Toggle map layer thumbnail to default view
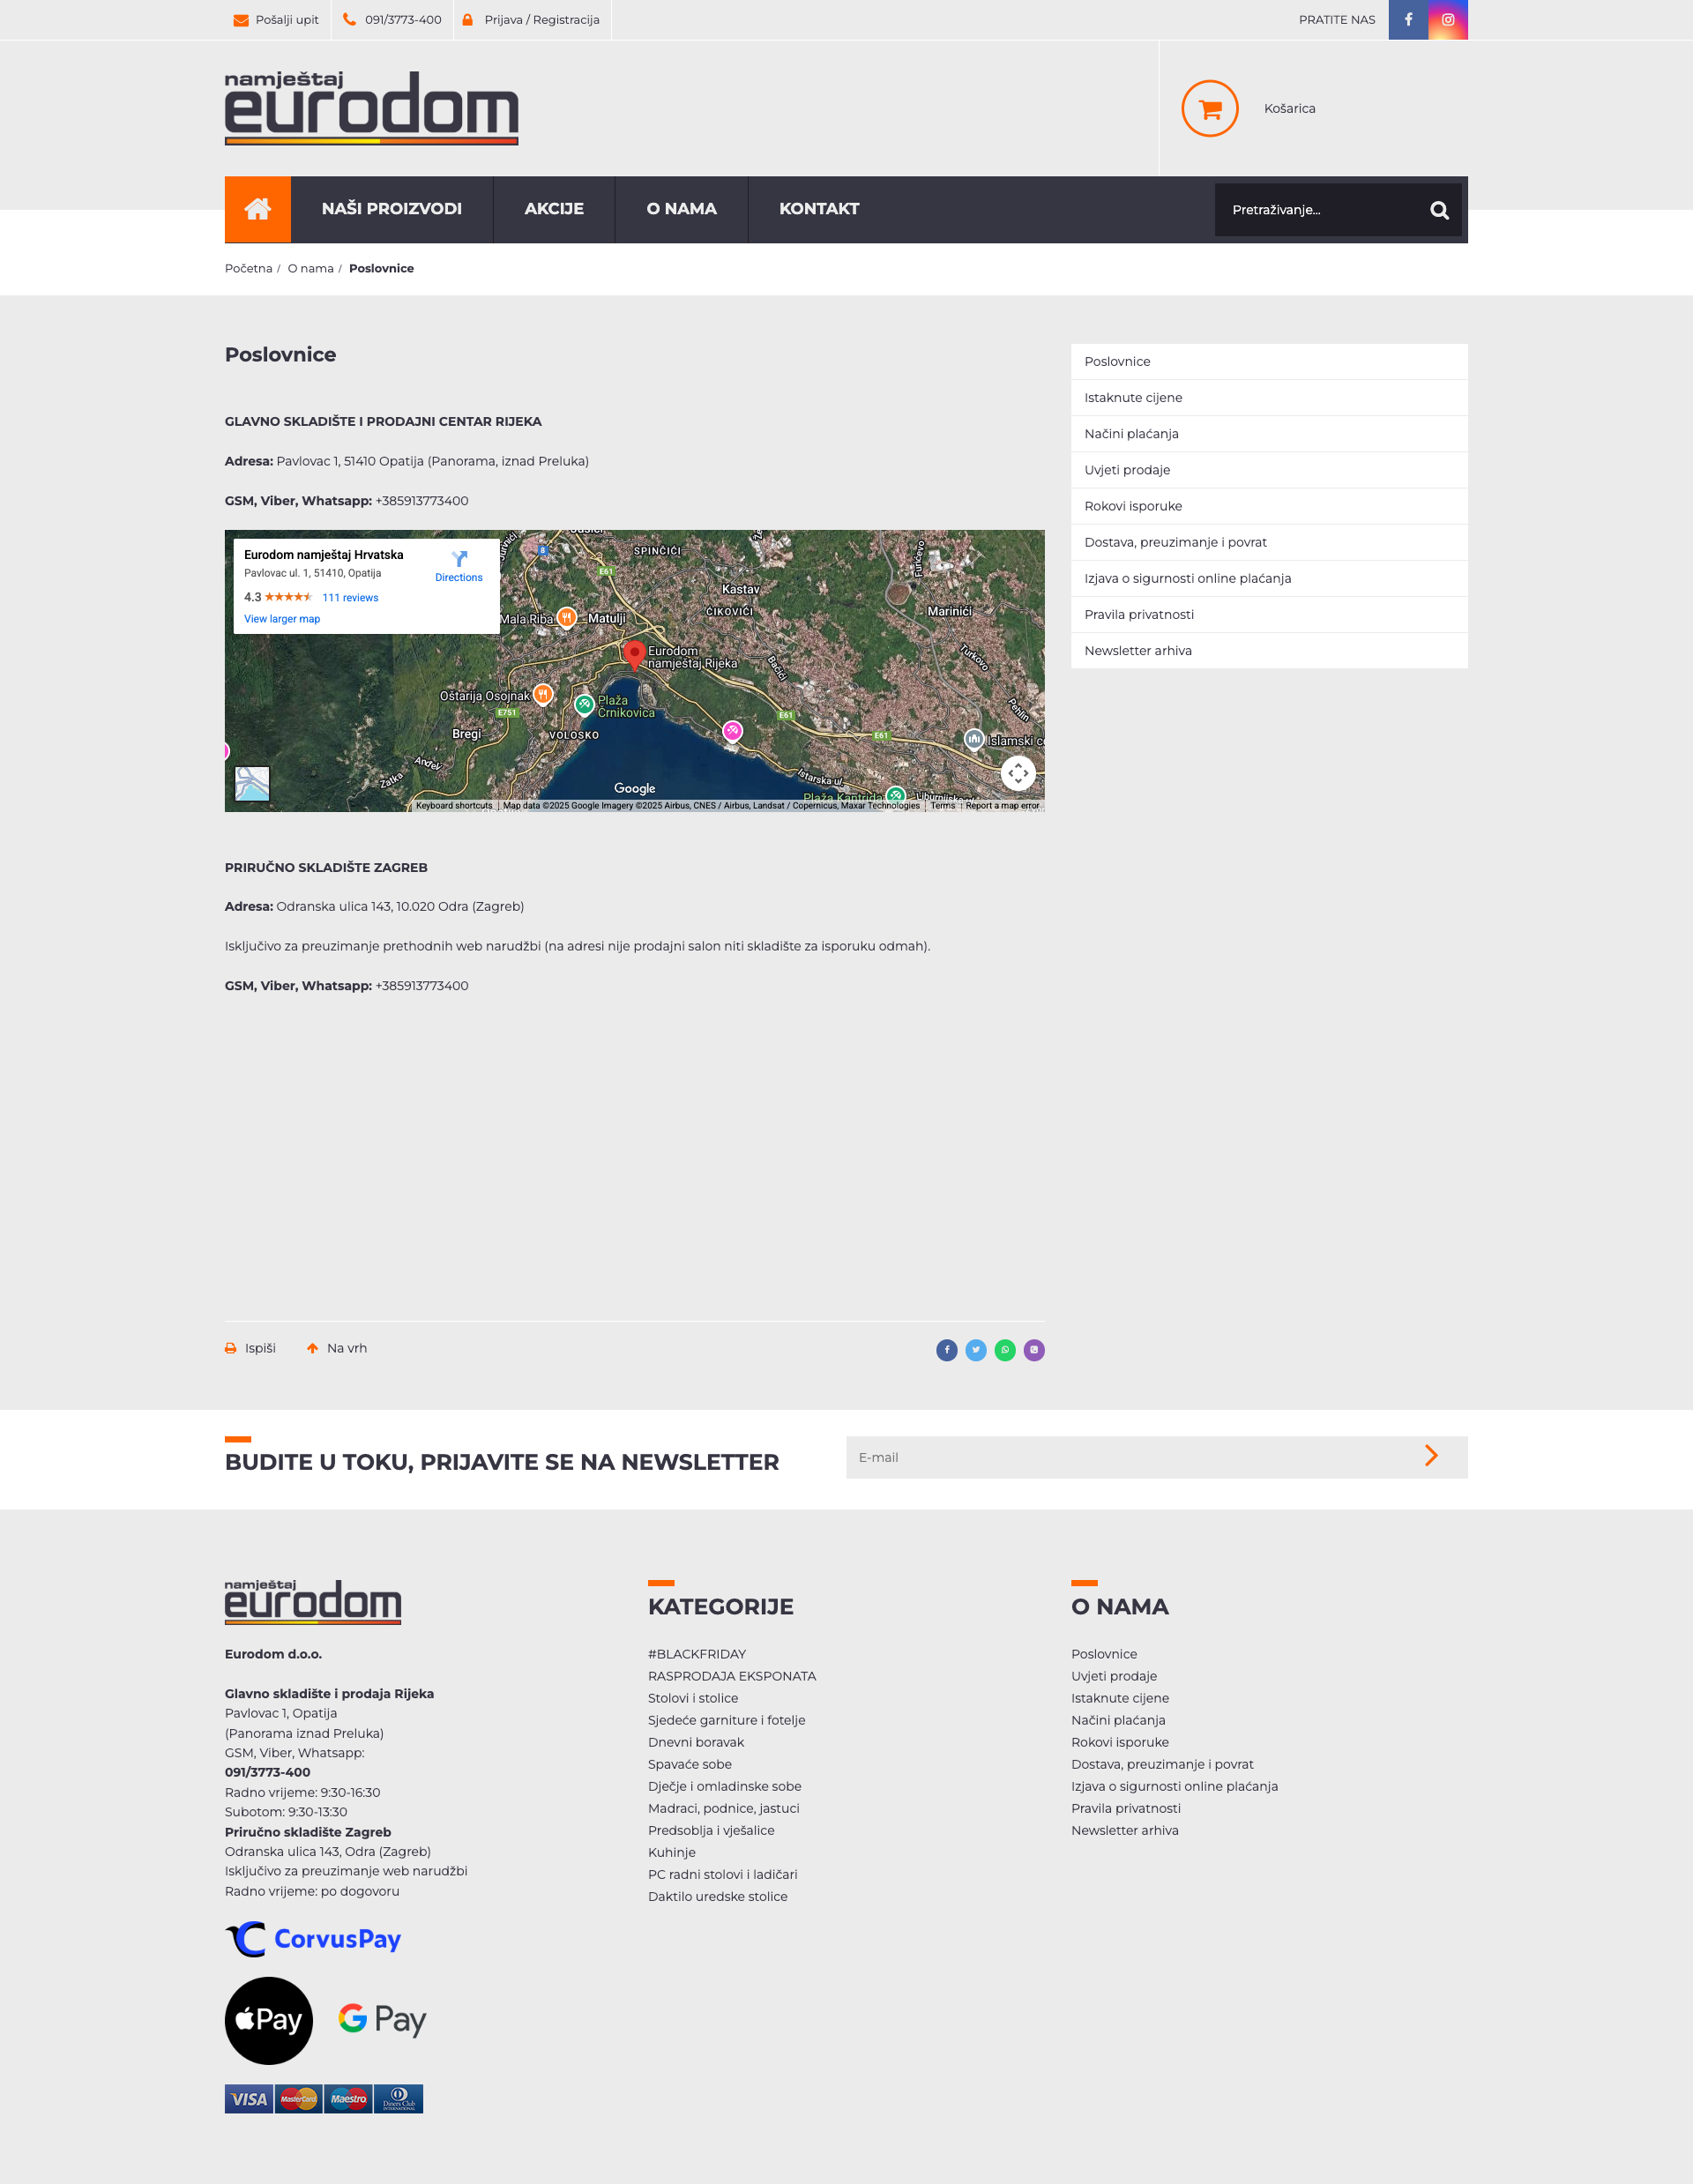The height and width of the screenshot is (2184, 1693). (252, 783)
